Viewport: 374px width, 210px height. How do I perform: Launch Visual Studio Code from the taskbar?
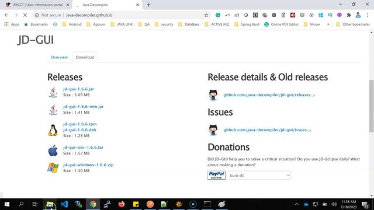tap(64, 204)
